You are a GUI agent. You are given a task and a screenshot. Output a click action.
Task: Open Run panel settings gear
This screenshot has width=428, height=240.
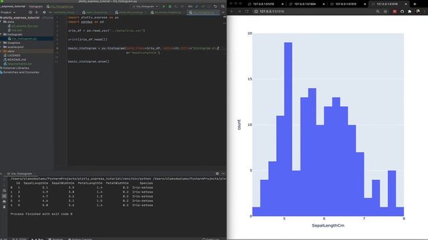[217, 173]
